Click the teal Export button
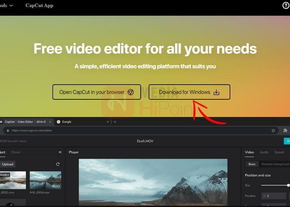 click(287, 141)
